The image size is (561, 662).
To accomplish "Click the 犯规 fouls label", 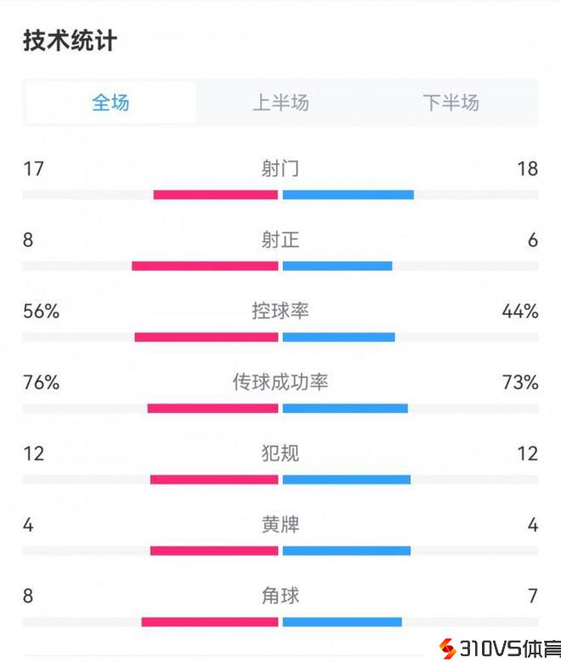I will tap(280, 454).
